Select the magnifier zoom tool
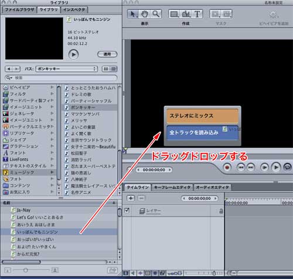Screen dimensions: 293x279 tap(156, 14)
